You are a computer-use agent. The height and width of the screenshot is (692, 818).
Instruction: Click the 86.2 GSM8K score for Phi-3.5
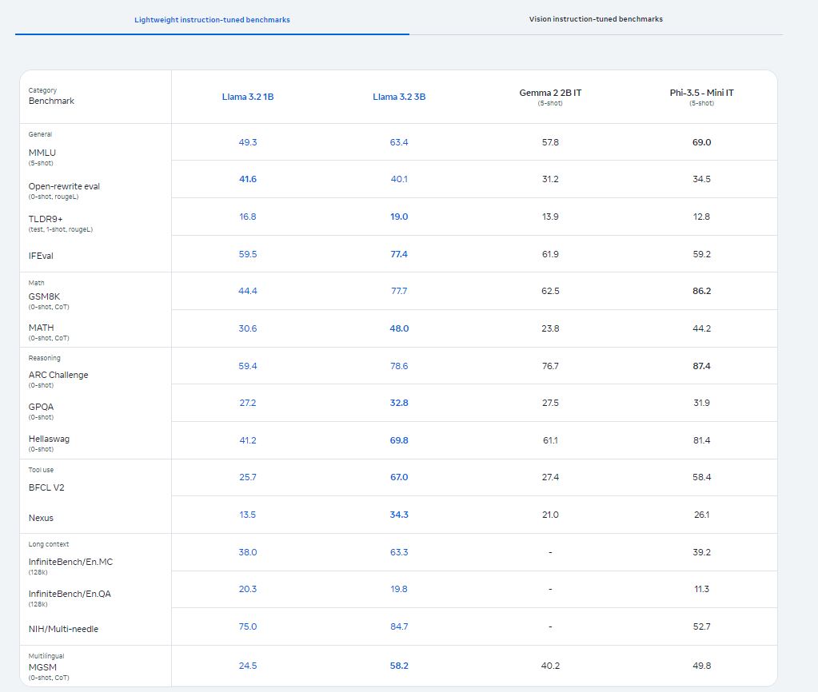coord(702,291)
